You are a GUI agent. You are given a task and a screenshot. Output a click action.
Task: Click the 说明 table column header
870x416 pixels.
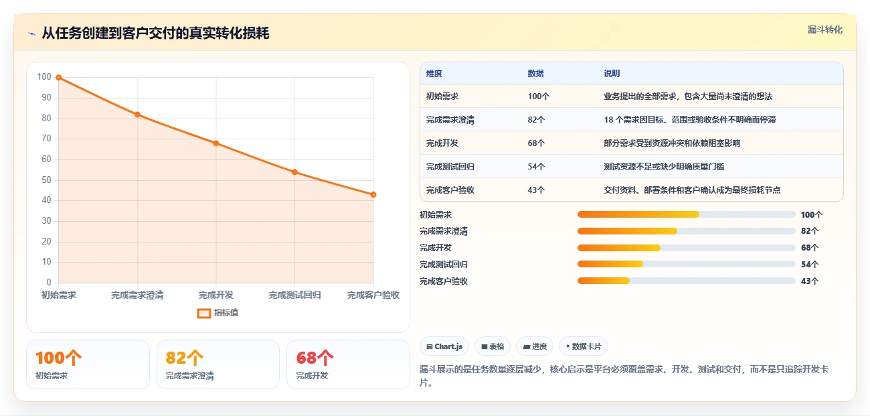coord(612,74)
